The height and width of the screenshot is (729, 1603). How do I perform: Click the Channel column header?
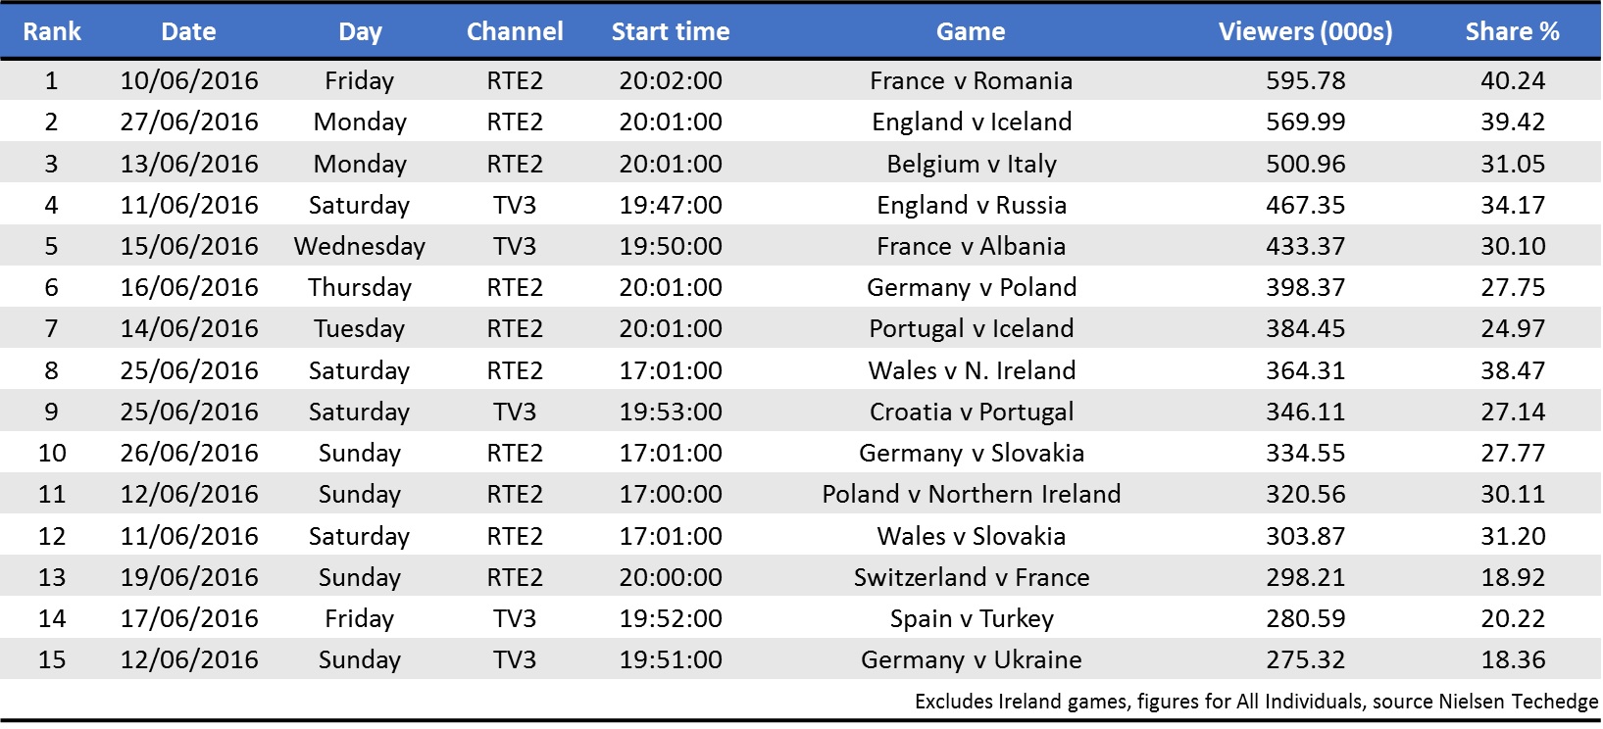click(x=515, y=31)
